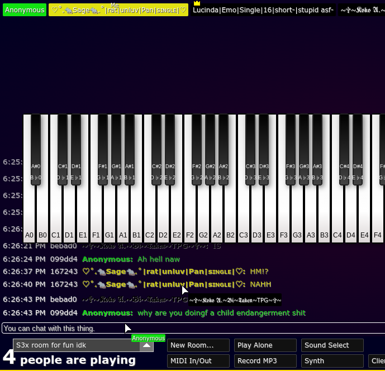Open the room list dropdown arrow
Screen dimensions: 385x371
(146, 345)
